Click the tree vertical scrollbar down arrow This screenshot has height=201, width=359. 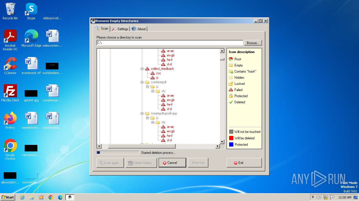point(222,142)
